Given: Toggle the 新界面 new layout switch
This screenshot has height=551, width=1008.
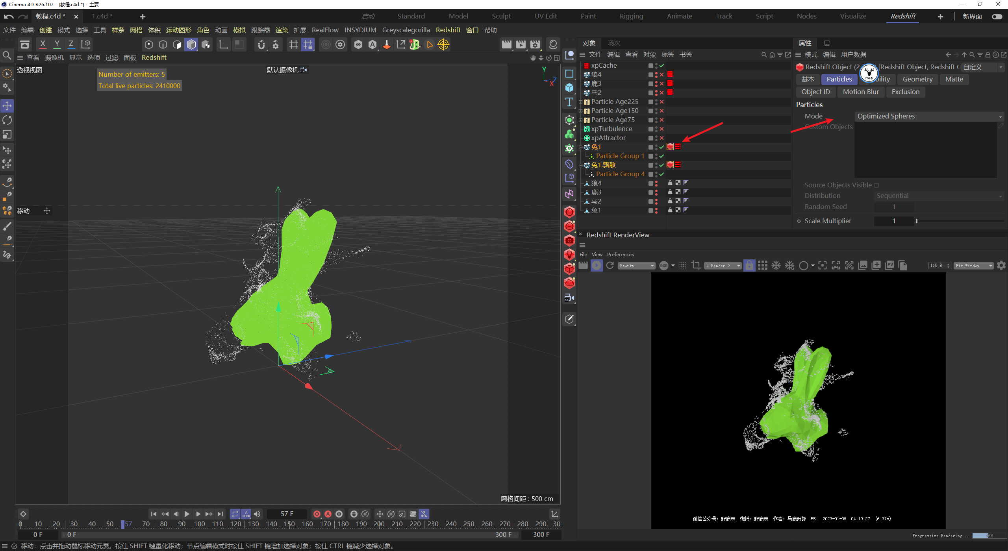Looking at the screenshot, I should [x=997, y=17].
